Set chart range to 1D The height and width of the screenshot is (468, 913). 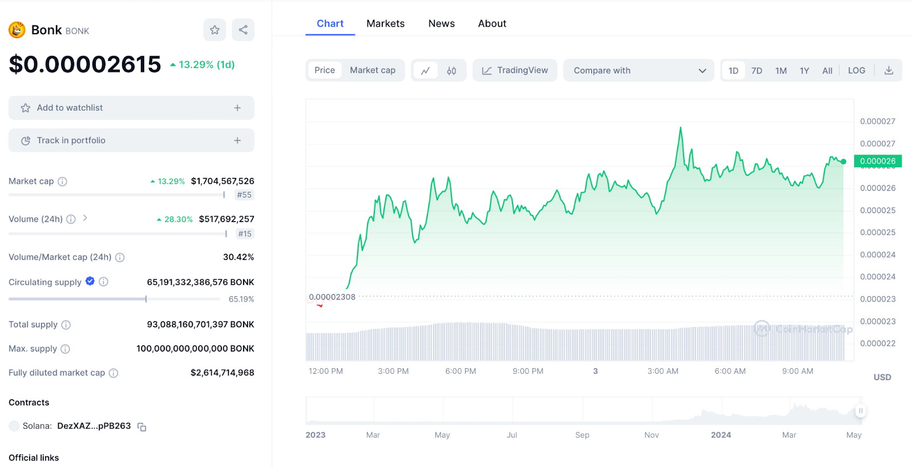733,71
